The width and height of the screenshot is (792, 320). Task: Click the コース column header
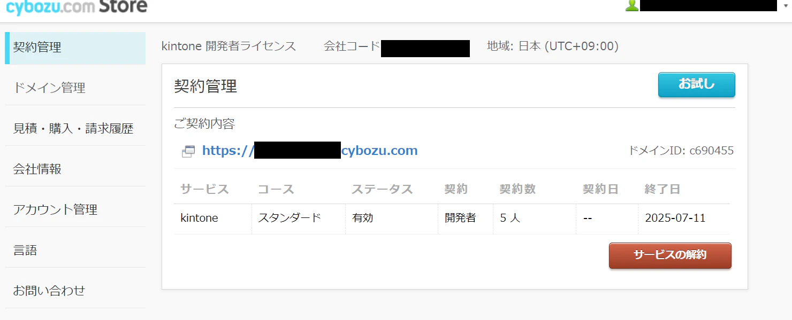[x=276, y=189]
